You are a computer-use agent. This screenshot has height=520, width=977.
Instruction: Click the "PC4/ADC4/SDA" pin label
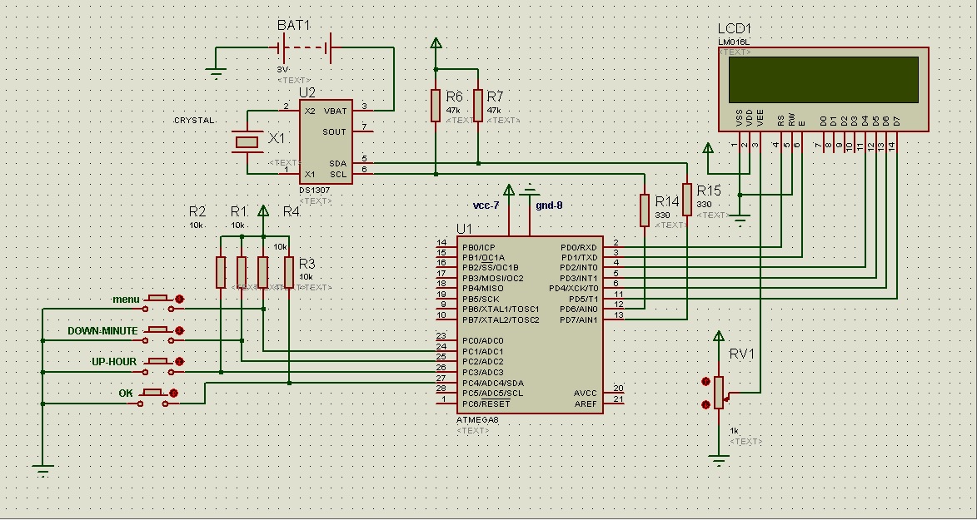click(x=493, y=383)
